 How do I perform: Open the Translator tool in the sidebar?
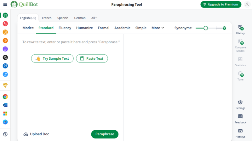pyautogui.click(x=5, y=57)
